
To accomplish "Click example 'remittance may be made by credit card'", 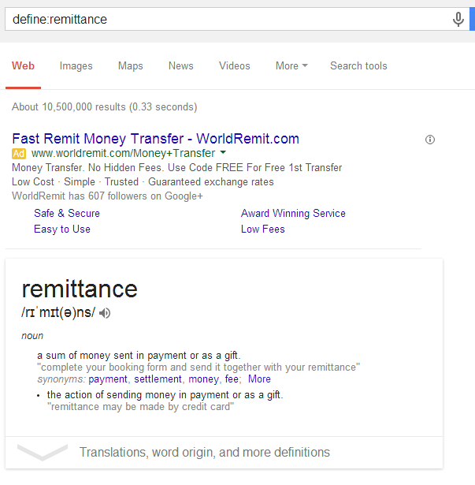I will 141,407.
